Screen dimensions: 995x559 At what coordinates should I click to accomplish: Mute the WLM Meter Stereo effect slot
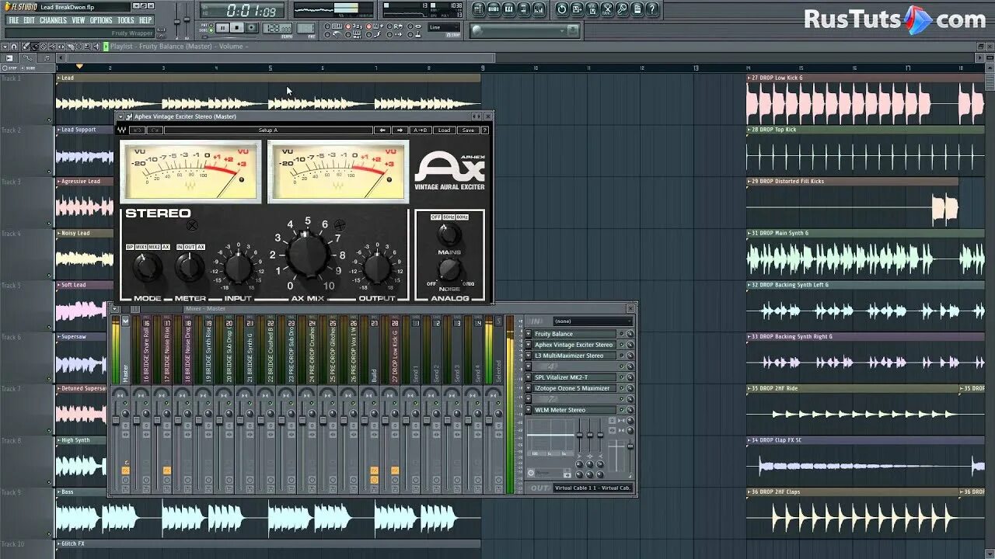tap(622, 410)
